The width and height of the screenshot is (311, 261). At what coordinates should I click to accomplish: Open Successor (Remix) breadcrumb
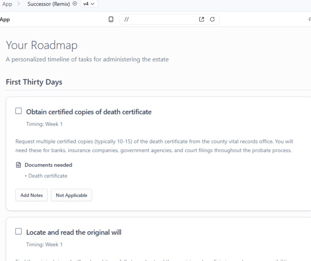pyautogui.click(x=49, y=4)
